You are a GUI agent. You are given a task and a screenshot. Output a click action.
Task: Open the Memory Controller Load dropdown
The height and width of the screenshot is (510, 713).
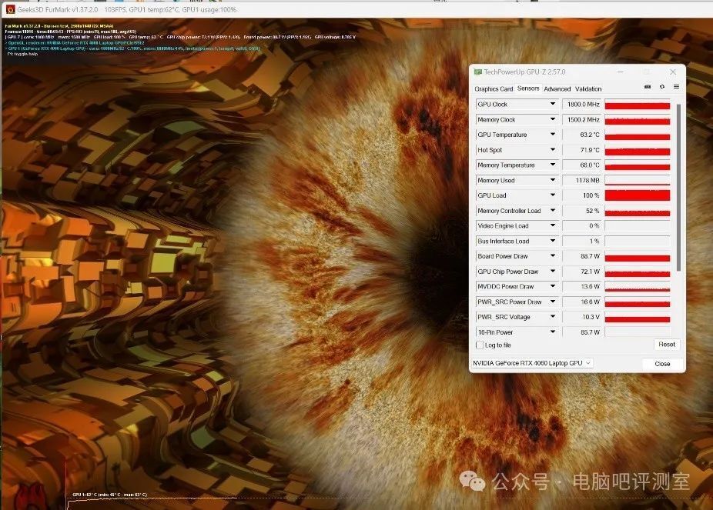tap(553, 211)
